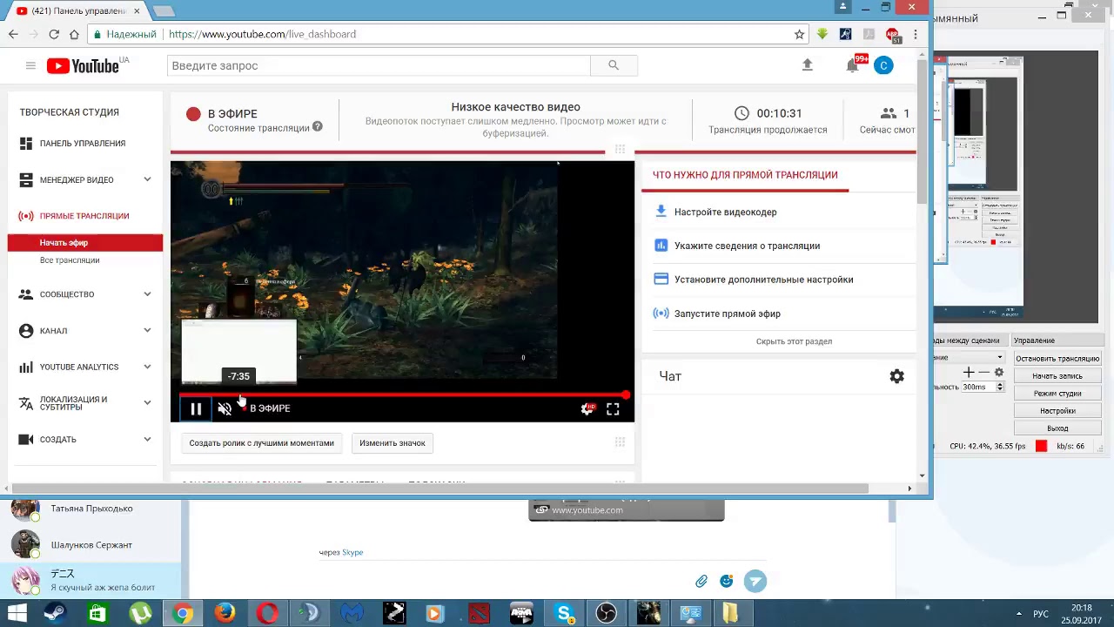Viewport: 1114px width, 627px height.
Task: Click the Adblock extension icon
Action: (x=892, y=34)
